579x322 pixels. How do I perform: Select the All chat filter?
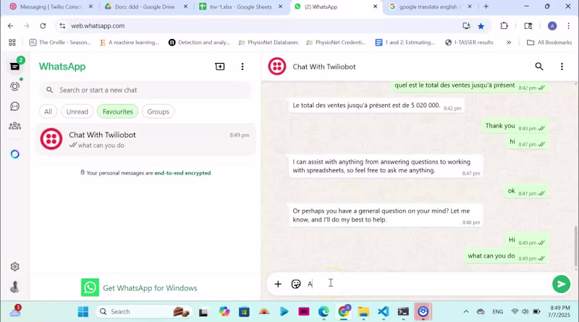(48, 111)
